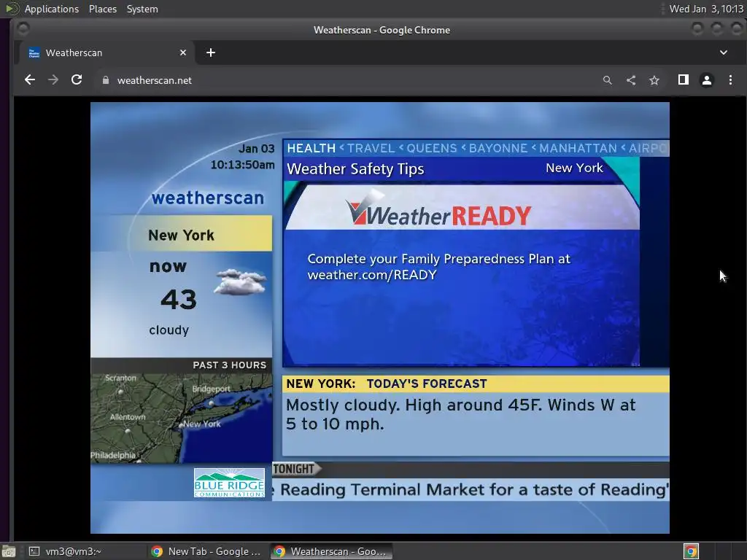Close the Weatherscan tab
Screen dimensions: 747x560
(x=183, y=52)
